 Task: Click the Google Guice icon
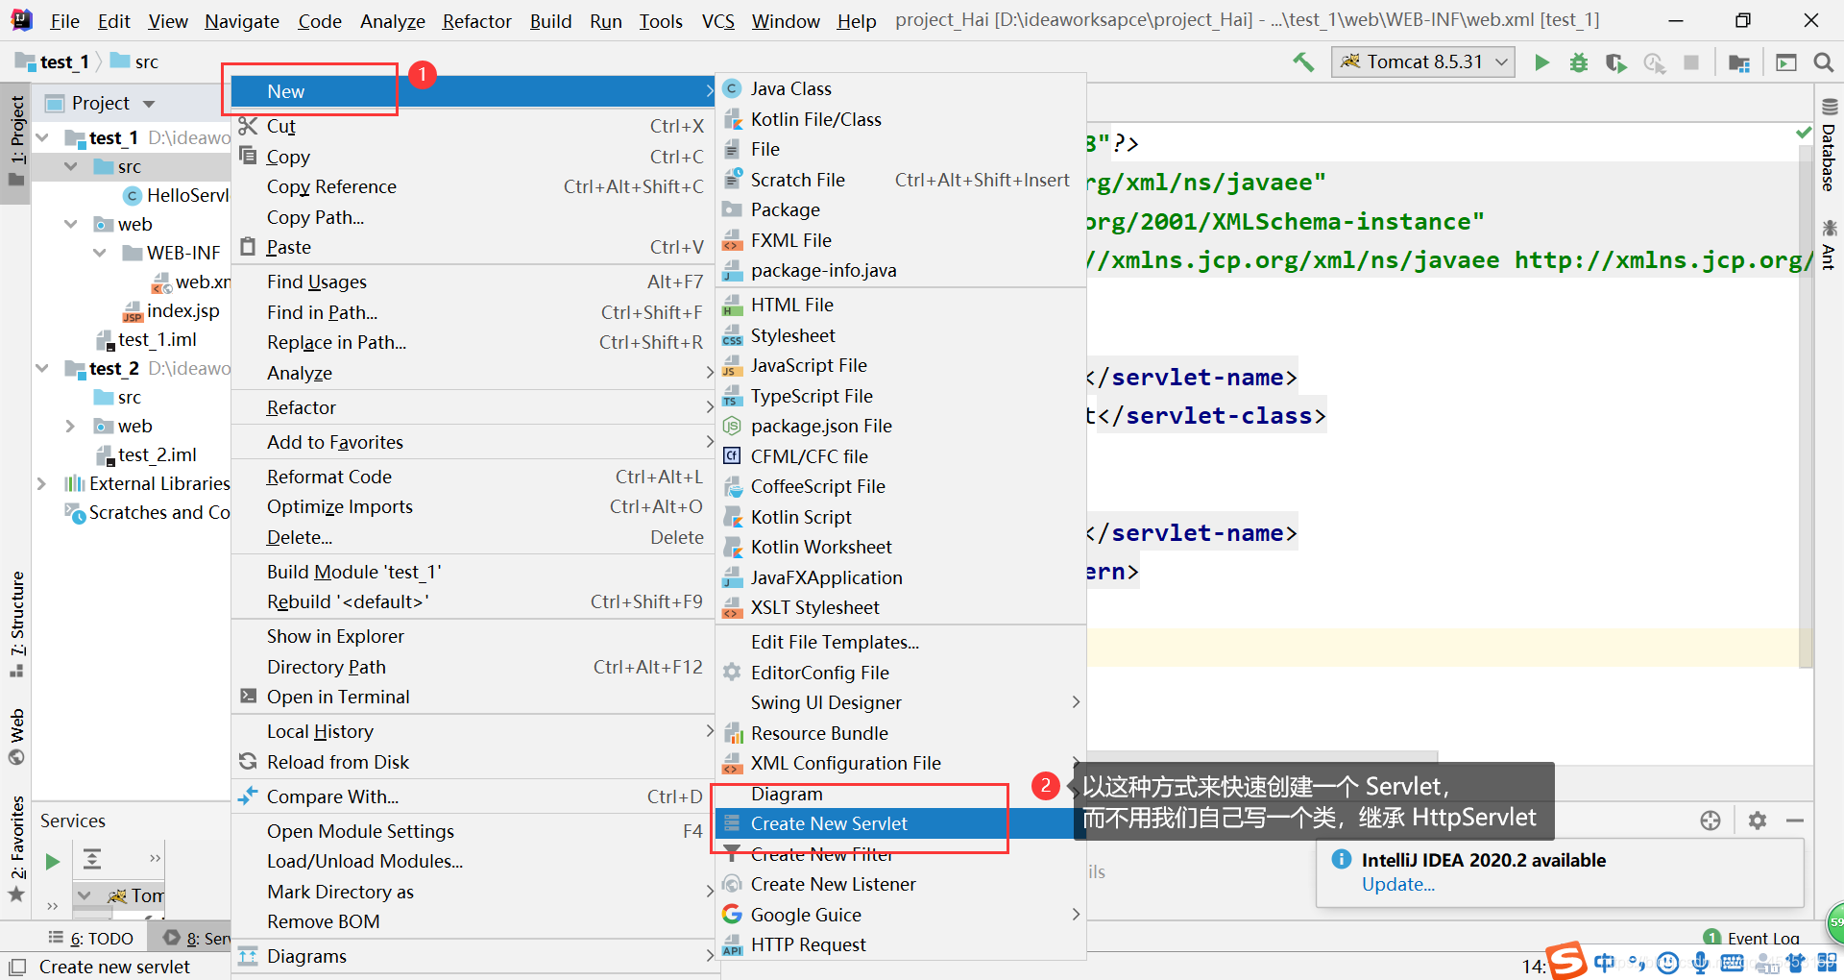[732, 915]
